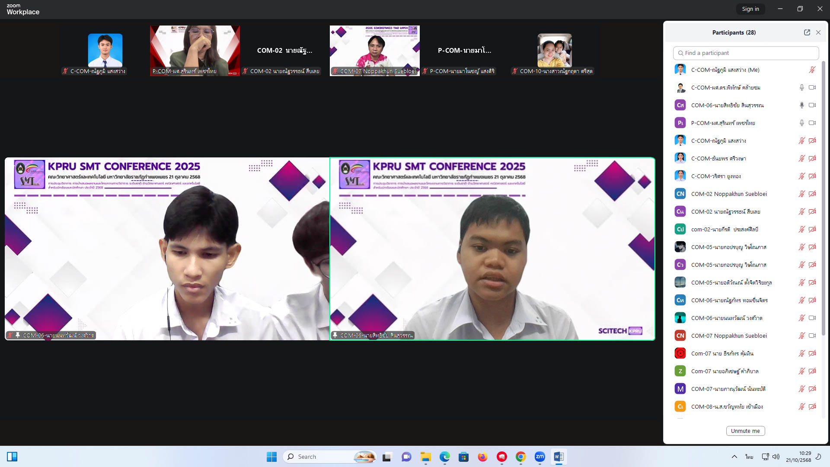Pop out the Participants panel
Screen dimensions: 830x467
(x=807, y=32)
